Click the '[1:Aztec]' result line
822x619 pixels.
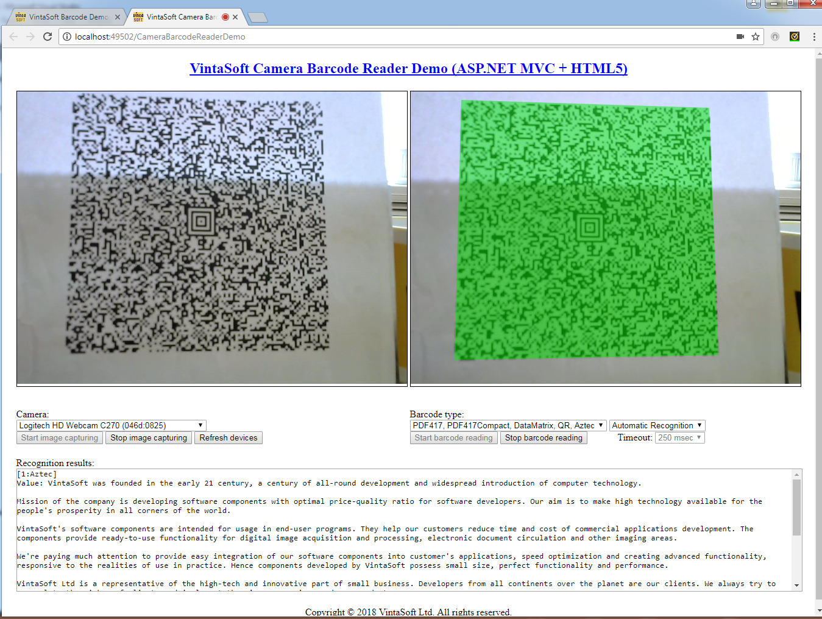37,474
